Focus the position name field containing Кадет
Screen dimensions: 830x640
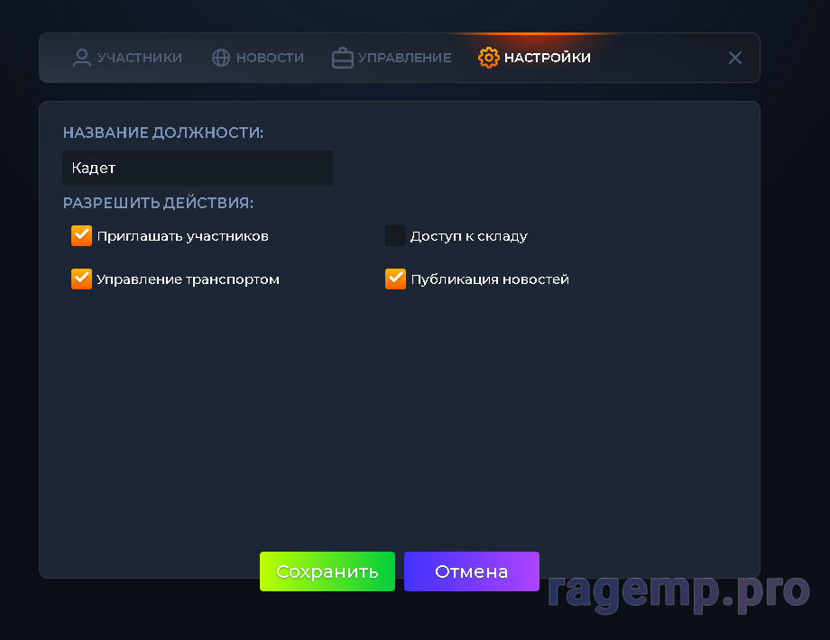[198, 169]
